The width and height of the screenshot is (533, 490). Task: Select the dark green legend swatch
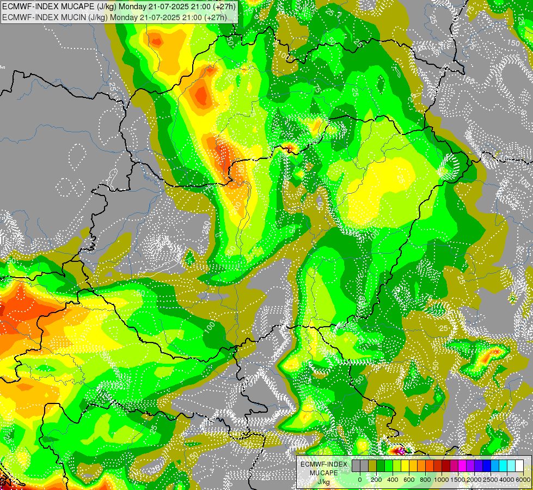(x=381, y=466)
